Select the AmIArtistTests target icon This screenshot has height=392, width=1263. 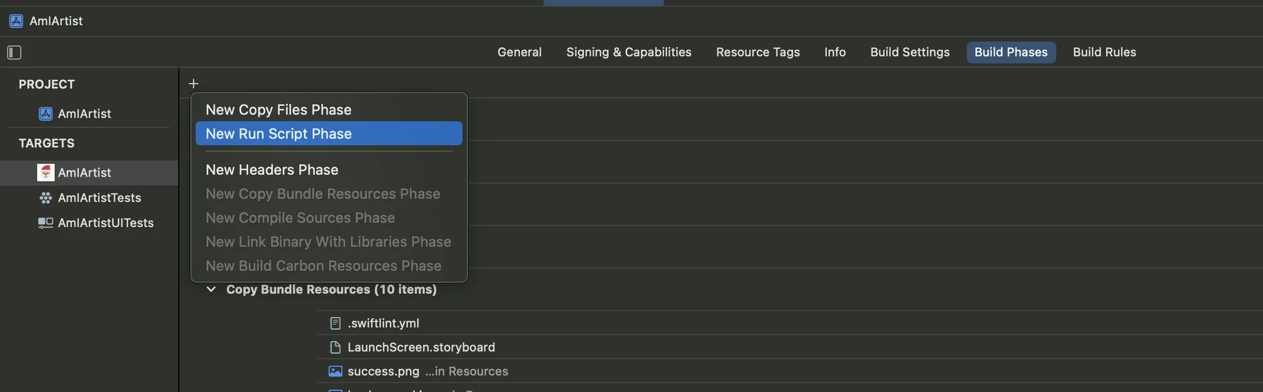coord(46,198)
